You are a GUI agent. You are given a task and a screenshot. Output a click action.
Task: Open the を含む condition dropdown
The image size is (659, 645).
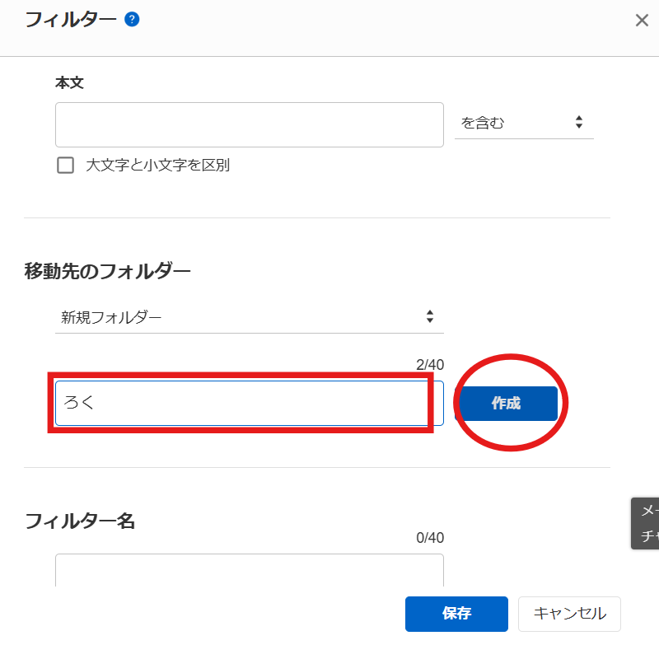click(x=523, y=123)
